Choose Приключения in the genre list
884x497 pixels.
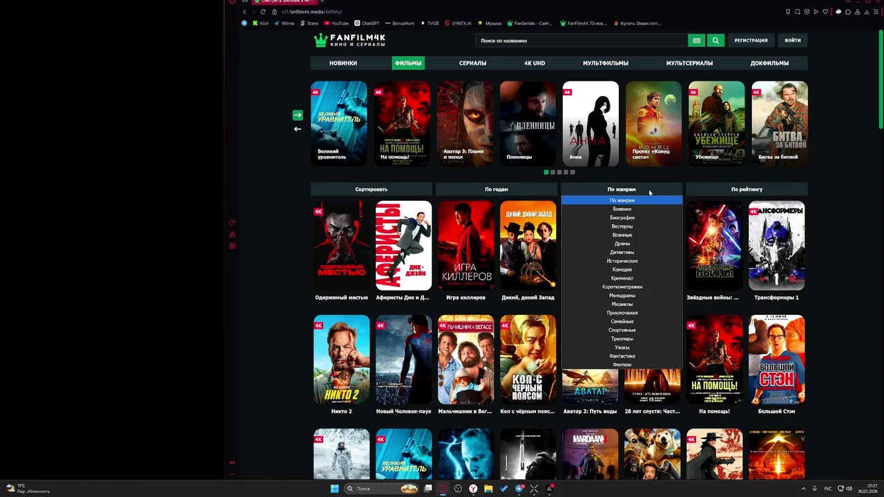click(622, 313)
